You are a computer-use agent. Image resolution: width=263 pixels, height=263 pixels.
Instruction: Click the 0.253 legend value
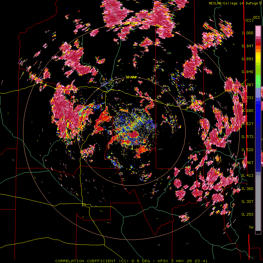coord(248,214)
